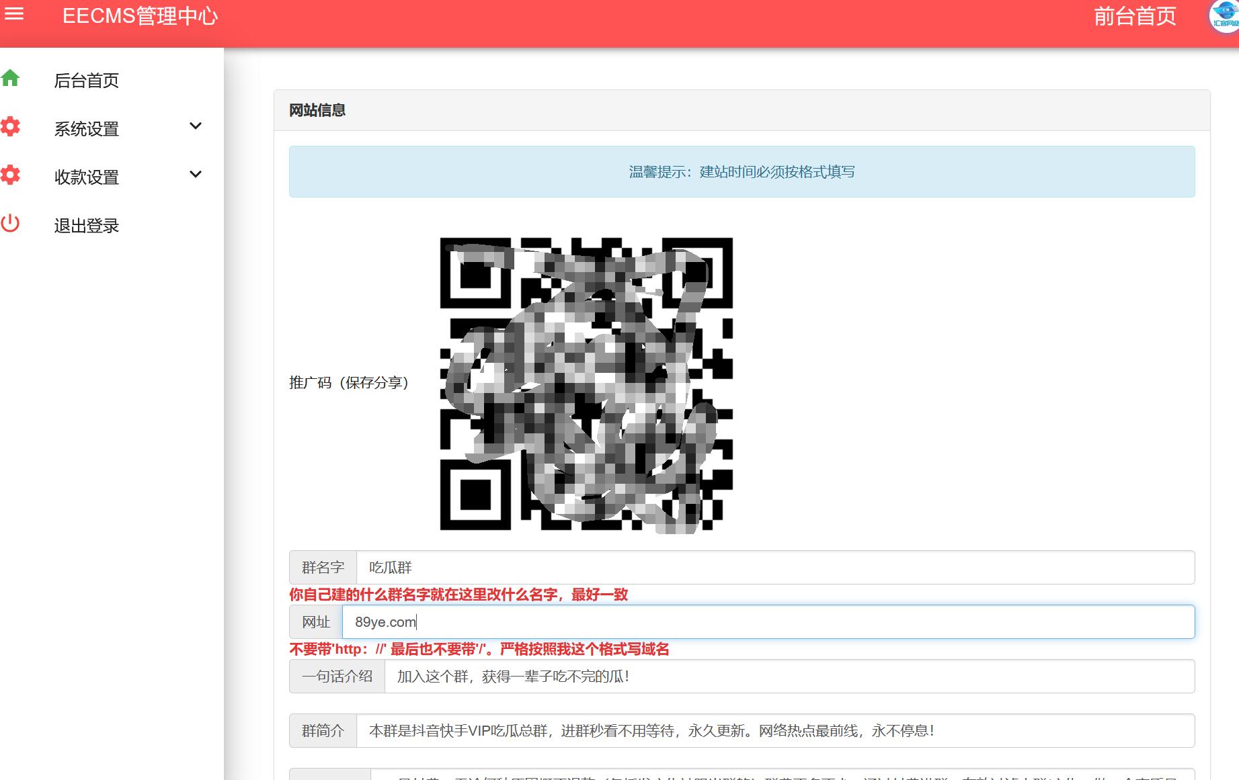Focus the 群名字 input field
The height and width of the screenshot is (780, 1239).
coord(775,568)
